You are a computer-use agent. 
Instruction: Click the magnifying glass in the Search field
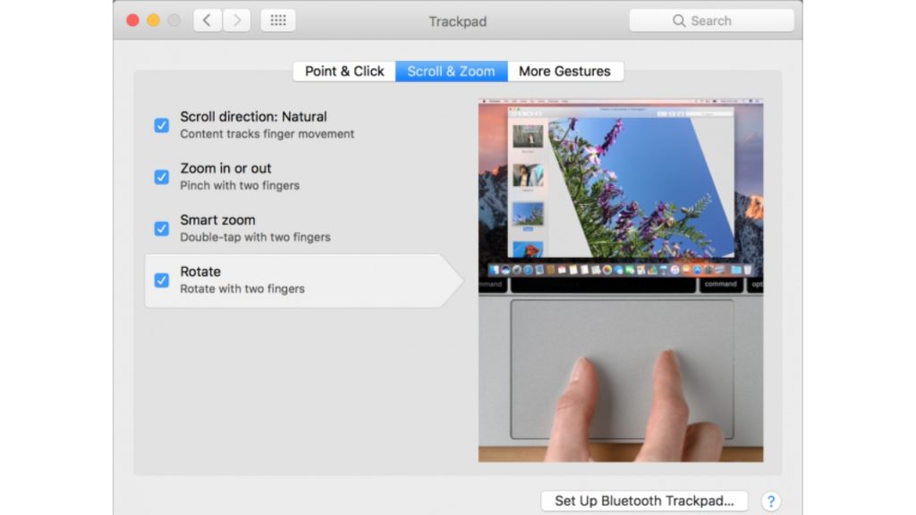tap(680, 20)
